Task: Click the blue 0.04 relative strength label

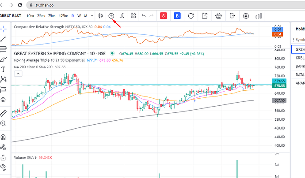Action: (x=278, y=29)
